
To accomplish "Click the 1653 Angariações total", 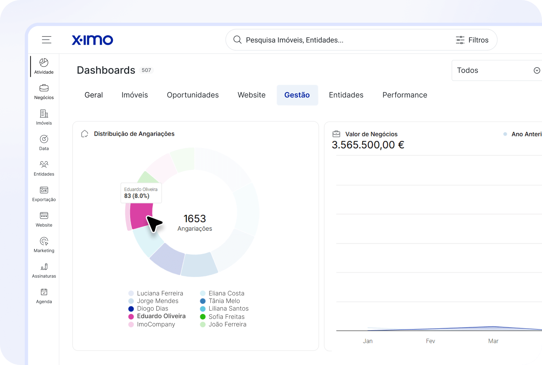I will 195,223.
